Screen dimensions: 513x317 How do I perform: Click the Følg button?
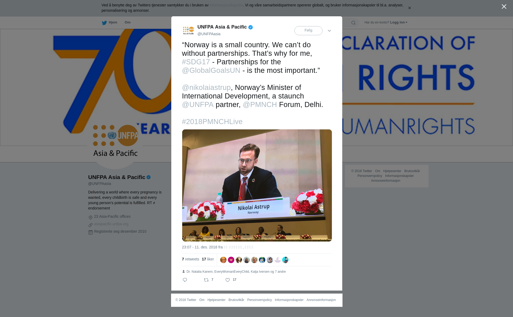[x=308, y=31]
